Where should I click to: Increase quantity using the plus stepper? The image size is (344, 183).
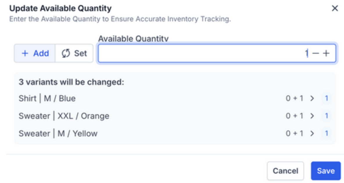[x=326, y=54]
